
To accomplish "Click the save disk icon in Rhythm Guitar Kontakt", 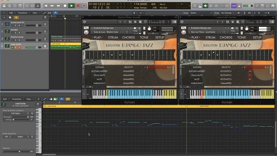I will [130, 22].
